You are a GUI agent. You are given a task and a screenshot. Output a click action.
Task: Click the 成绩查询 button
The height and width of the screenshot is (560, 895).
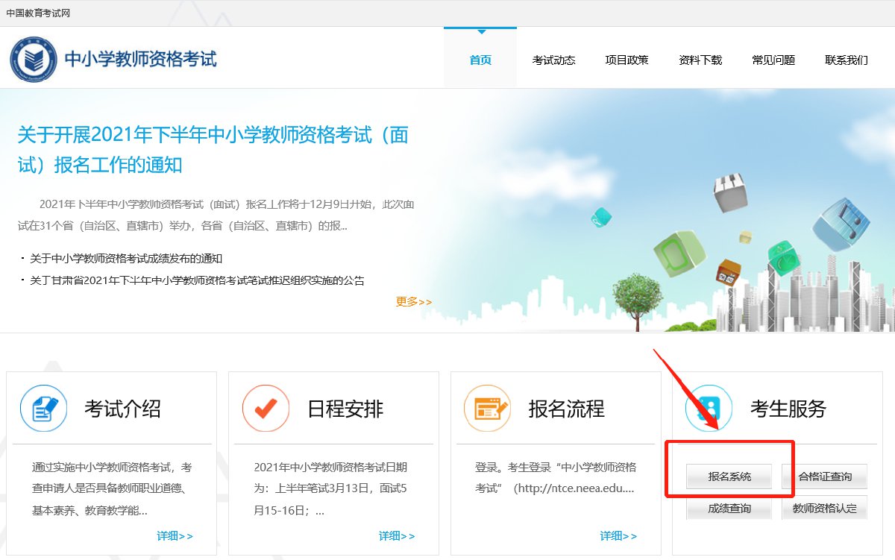pyautogui.click(x=729, y=509)
